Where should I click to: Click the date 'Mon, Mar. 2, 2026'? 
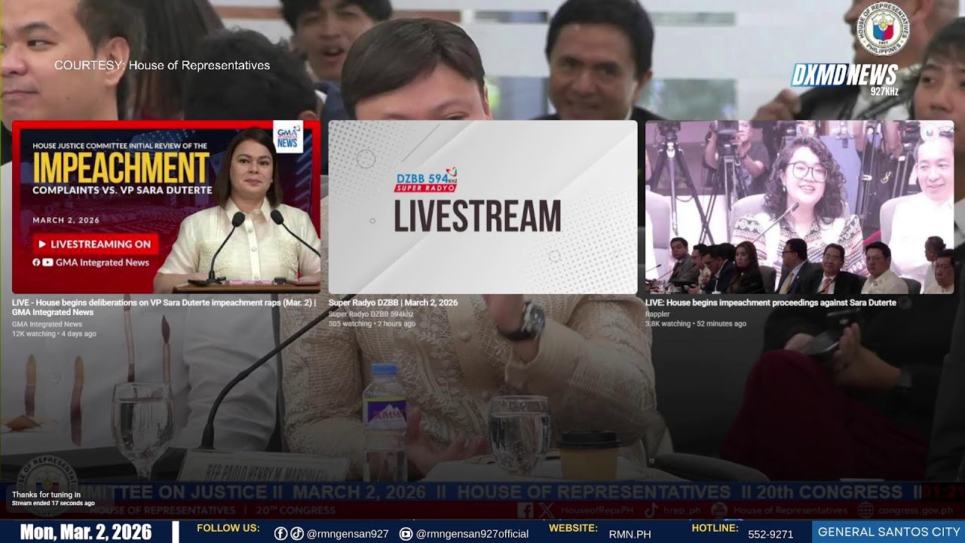pyautogui.click(x=86, y=532)
